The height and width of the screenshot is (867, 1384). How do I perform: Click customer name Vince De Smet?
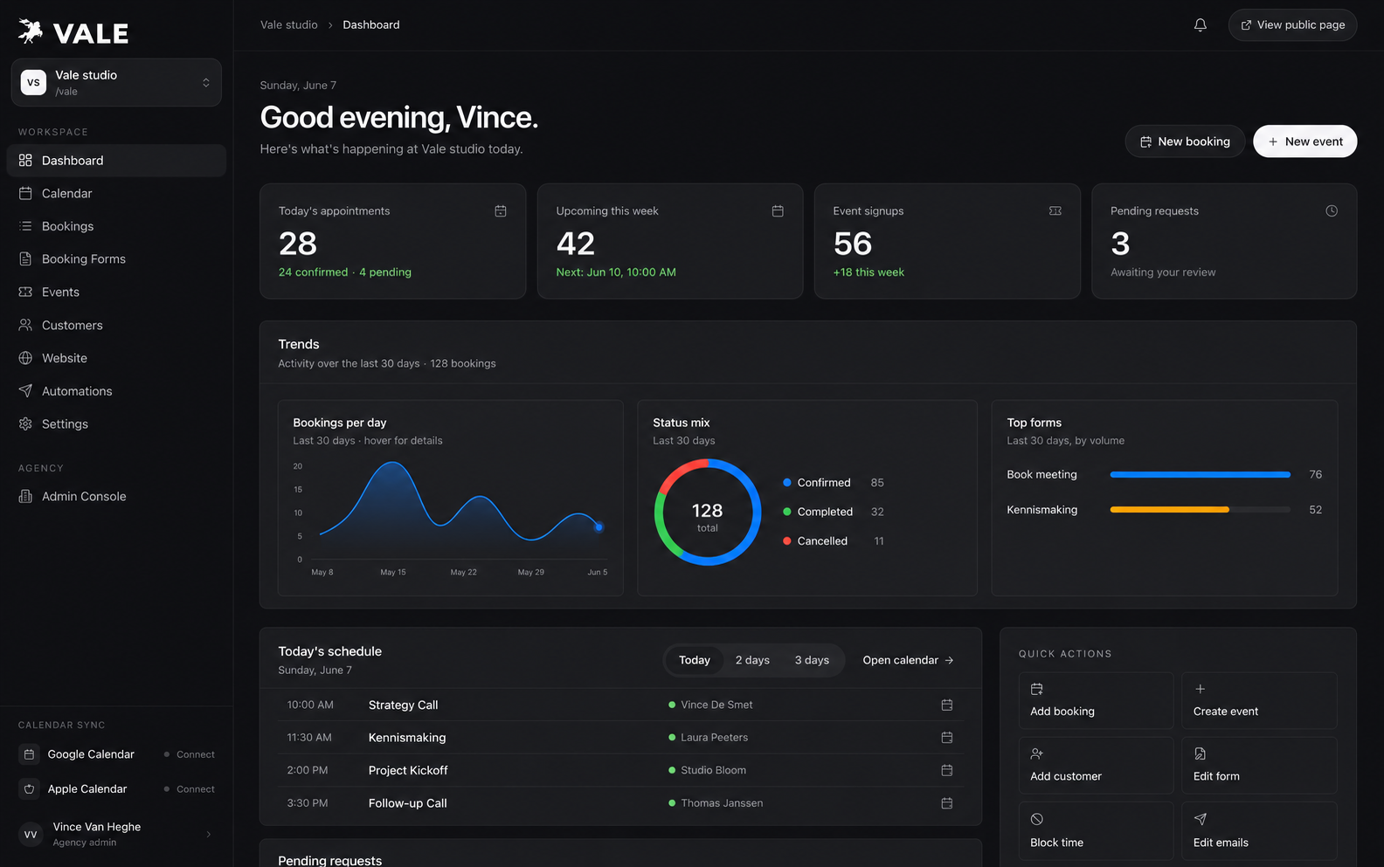716,705
